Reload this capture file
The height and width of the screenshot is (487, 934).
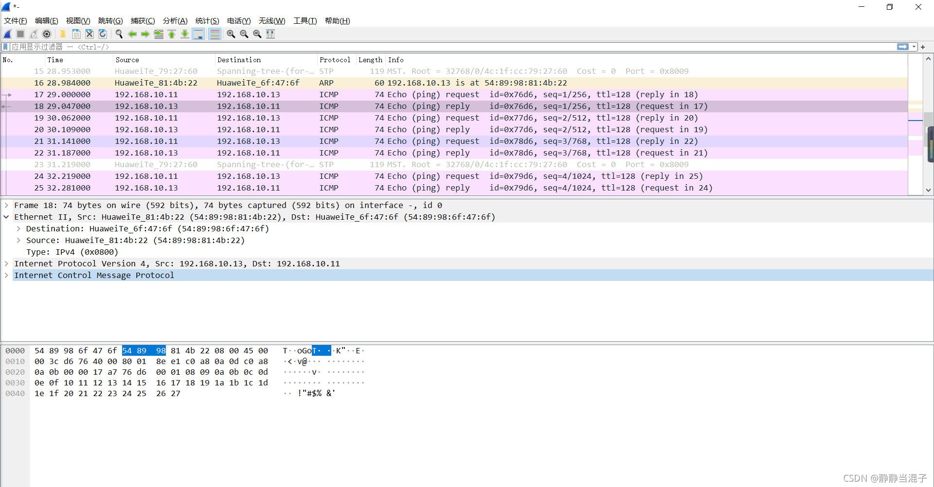(x=103, y=34)
